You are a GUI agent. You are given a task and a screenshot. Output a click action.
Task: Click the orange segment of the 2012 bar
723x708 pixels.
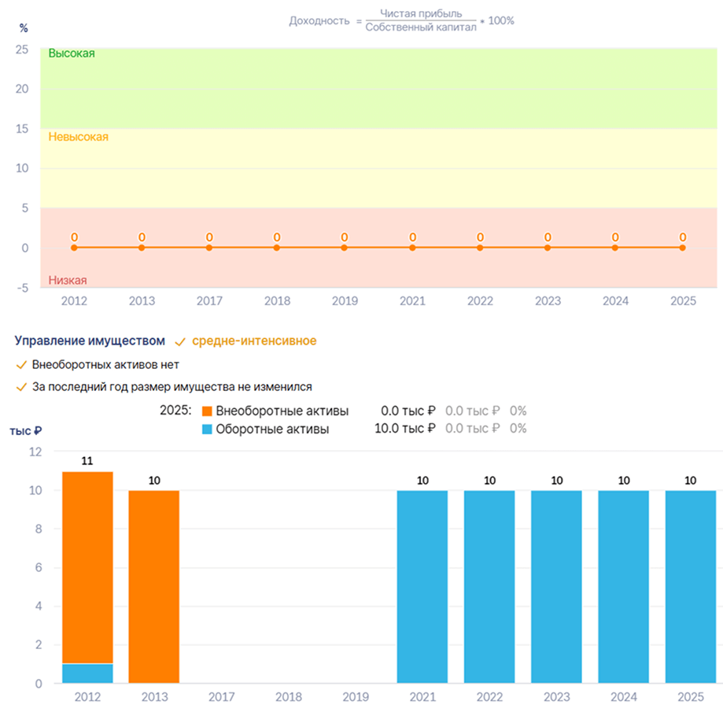pyautogui.click(x=87, y=567)
